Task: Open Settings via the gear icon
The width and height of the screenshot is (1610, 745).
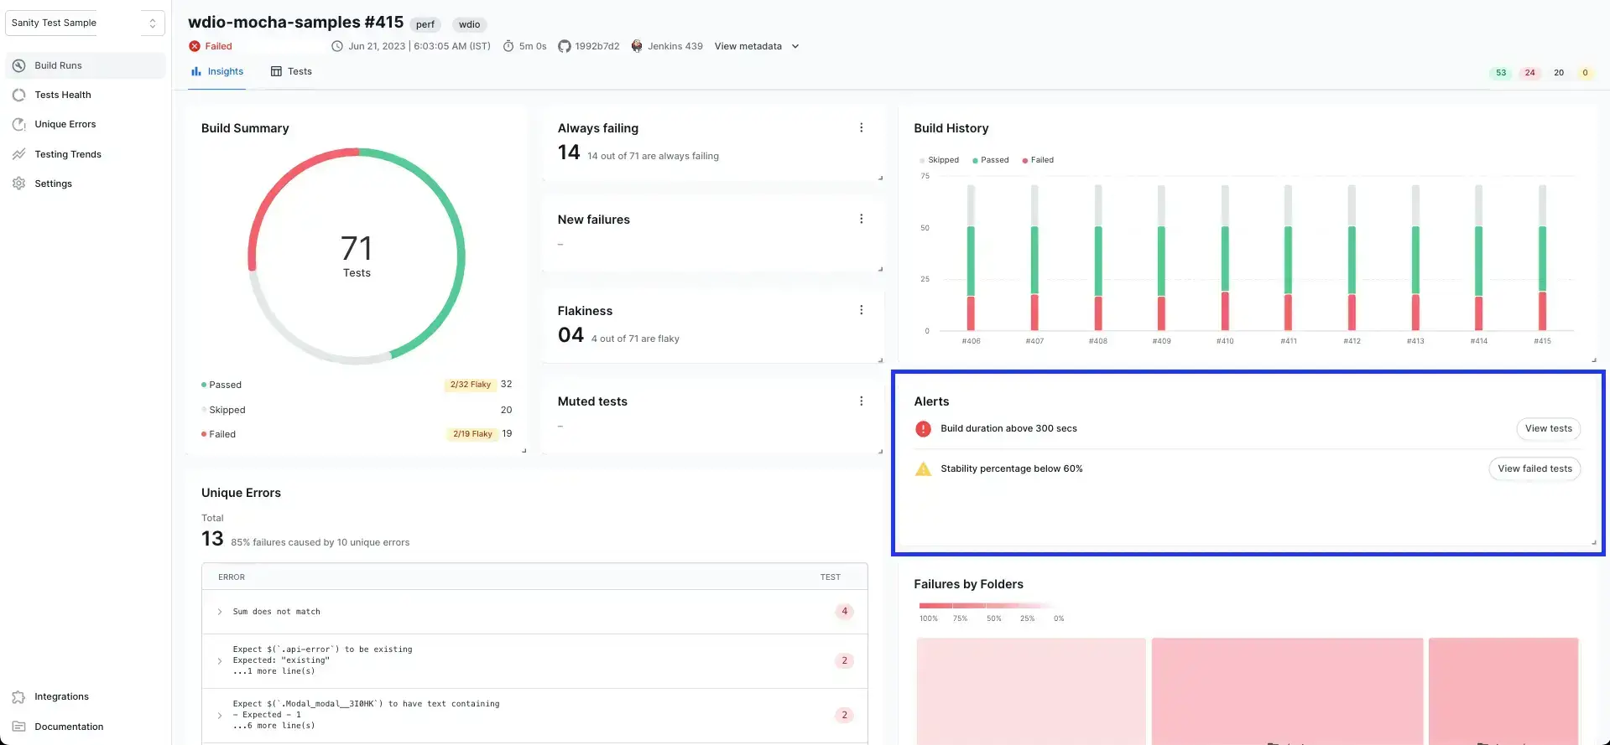Action: pyautogui.click(x=19, y=184)
